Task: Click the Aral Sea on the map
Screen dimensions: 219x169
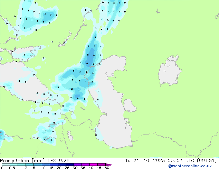Action: [x=170, y=71]
